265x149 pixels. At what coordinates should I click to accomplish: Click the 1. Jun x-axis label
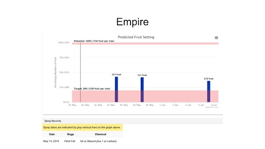click(162, 105)
